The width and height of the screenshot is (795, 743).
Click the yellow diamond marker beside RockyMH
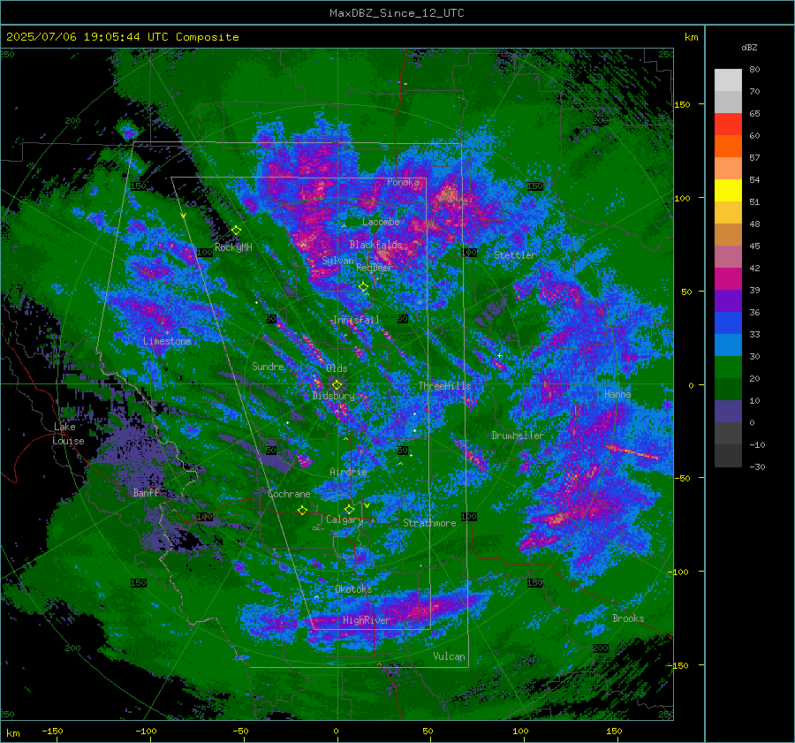click(236, 231)
